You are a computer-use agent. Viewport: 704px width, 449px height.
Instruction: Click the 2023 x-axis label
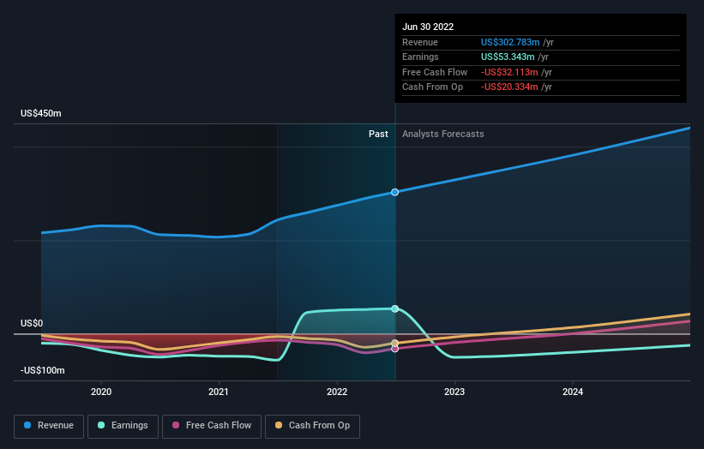454,392
